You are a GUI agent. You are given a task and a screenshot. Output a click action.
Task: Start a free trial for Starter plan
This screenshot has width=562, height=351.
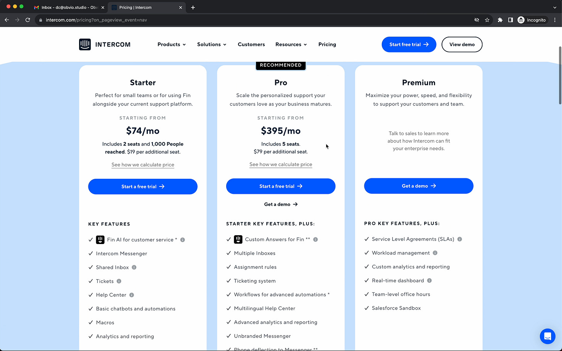pyautogui.click(x=143, y=187)
